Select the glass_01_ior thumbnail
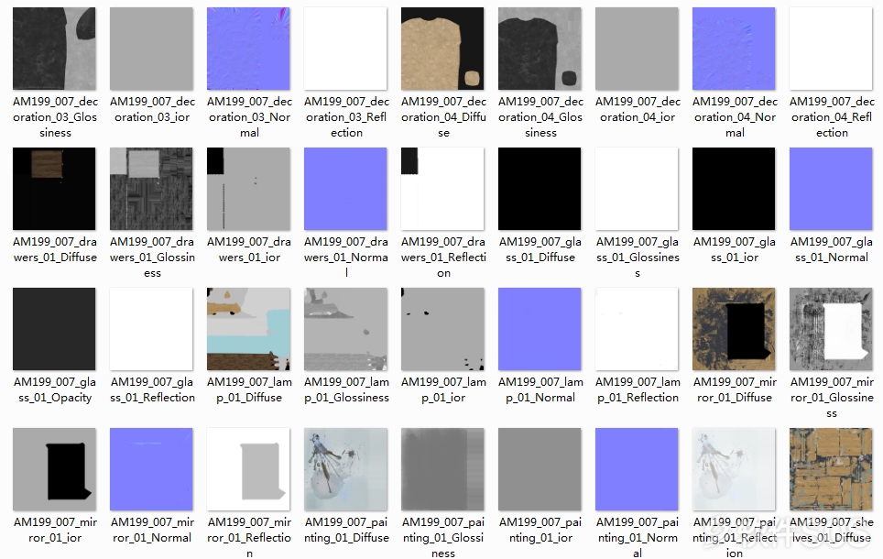Screen dimensions: 883x559 click(734, 189)
